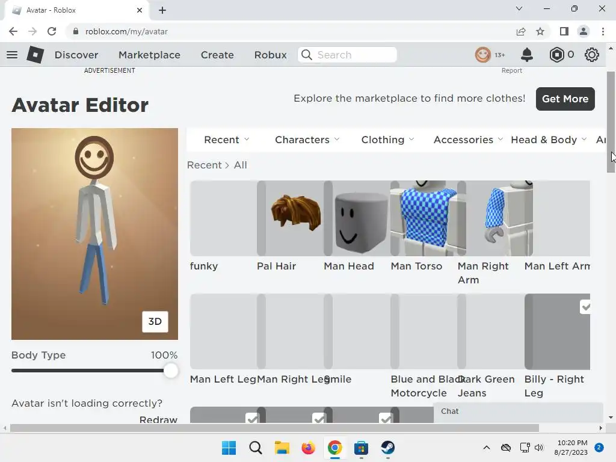The width and height of the screenshot is (616, 462).
Task: Open the Marketplace page
Action: point(149,55)
